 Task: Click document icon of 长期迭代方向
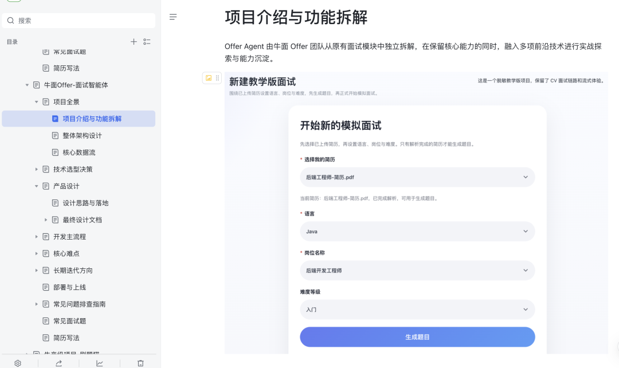46,271
